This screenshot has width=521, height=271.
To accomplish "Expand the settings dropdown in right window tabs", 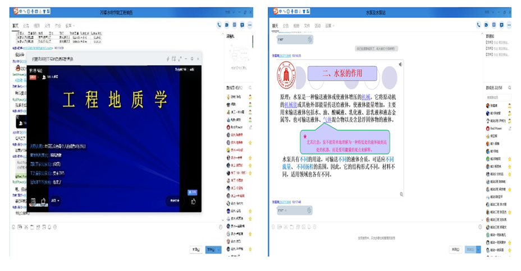I will point(328,26).
